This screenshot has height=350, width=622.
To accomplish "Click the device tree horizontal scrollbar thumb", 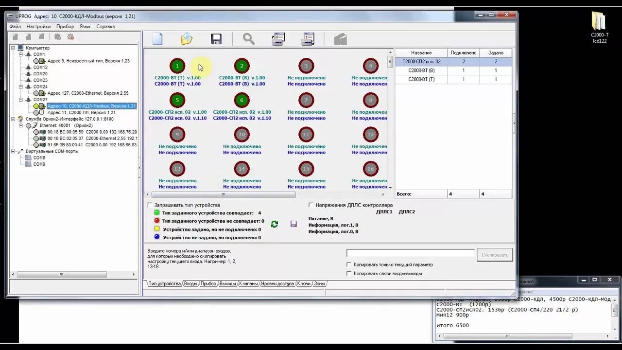I will 62,274.
